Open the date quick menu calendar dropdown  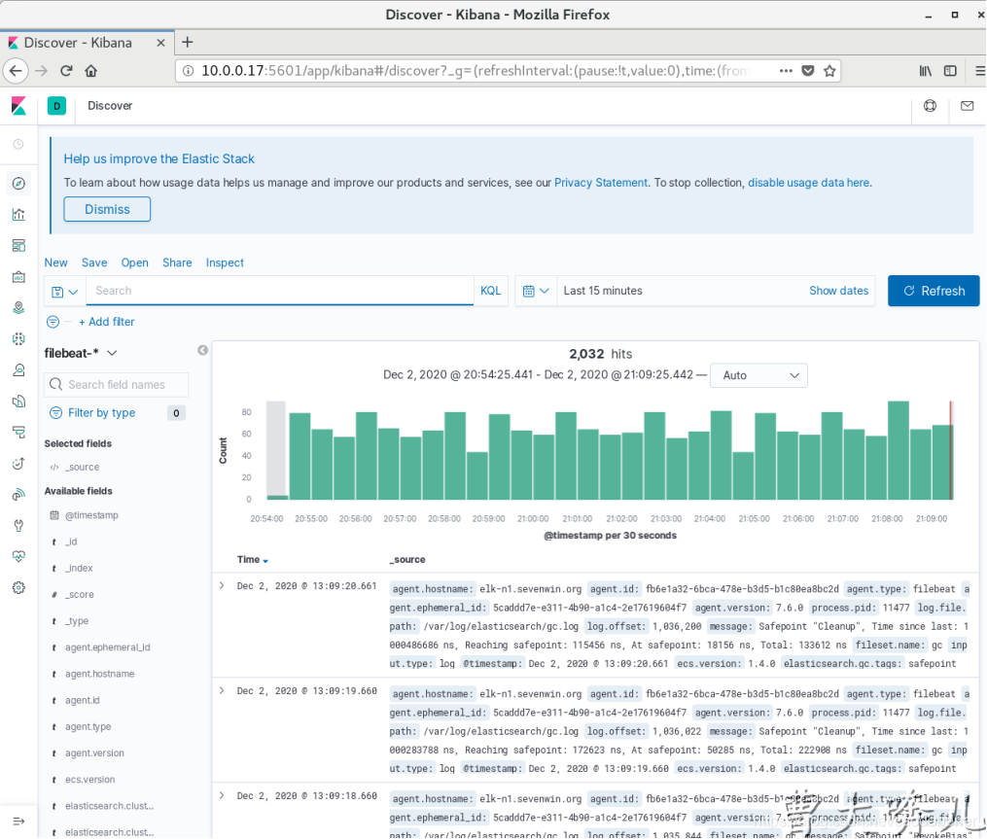point(536,291)
